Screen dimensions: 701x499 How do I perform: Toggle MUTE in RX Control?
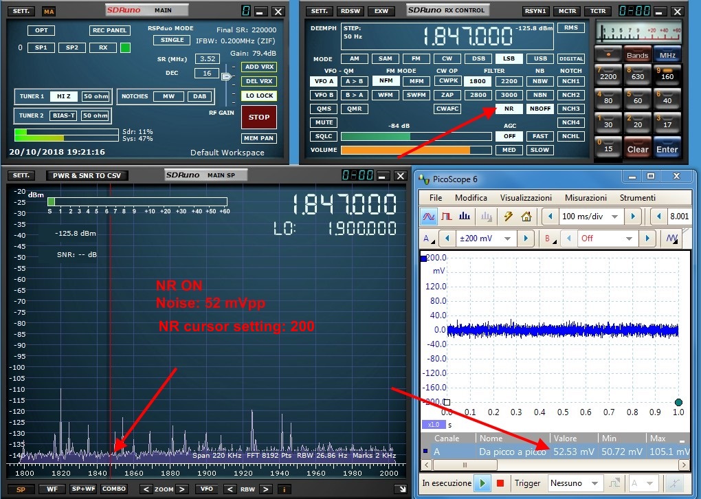pos(324,122)
